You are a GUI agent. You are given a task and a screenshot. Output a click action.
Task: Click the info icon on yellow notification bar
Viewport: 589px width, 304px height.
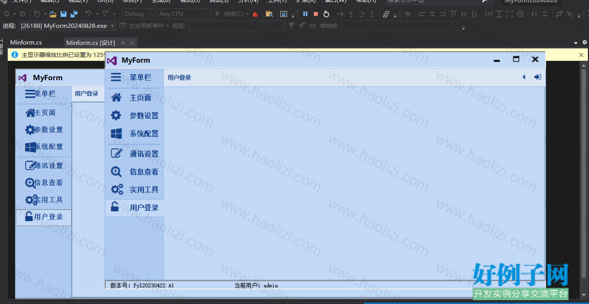[x=15, y=55]
